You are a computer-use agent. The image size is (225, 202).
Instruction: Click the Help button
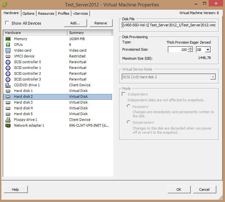tap(16, 189)
